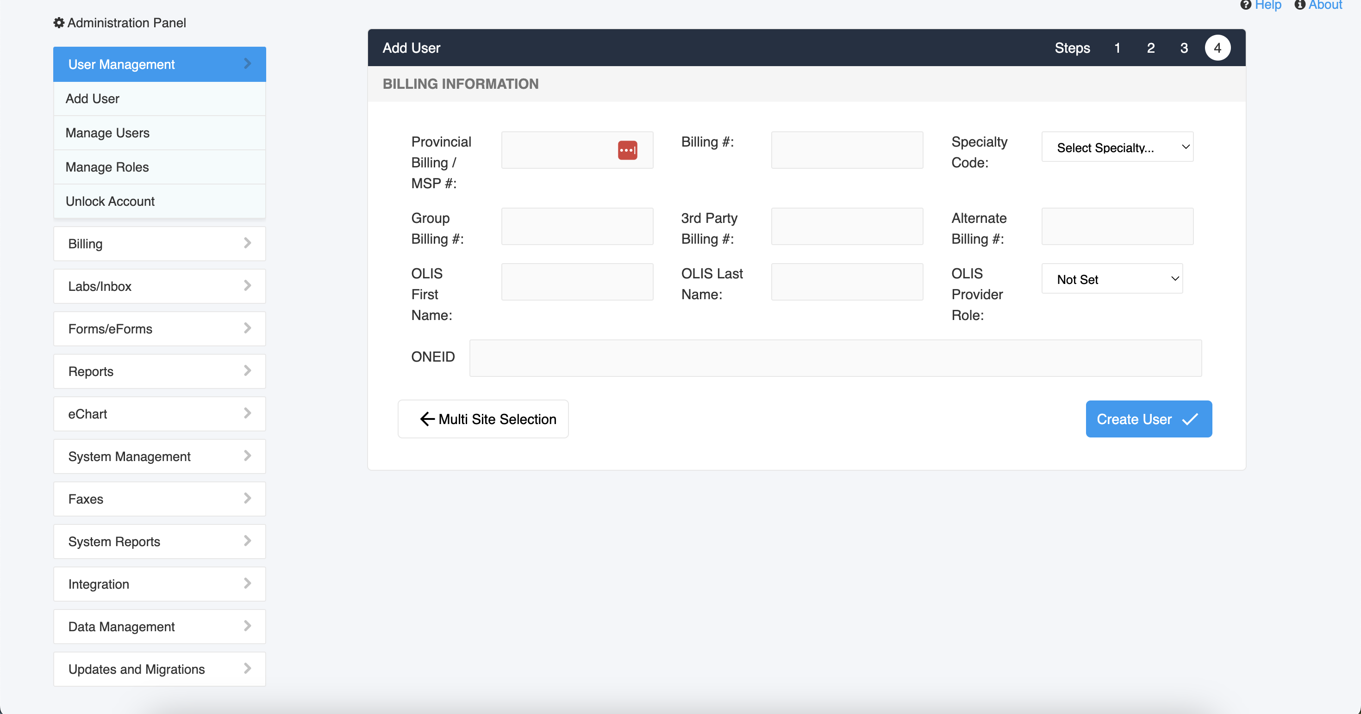
Task: Expand the Updates and Migrations section
Action: pyautogui.click(x=160, y=669)
